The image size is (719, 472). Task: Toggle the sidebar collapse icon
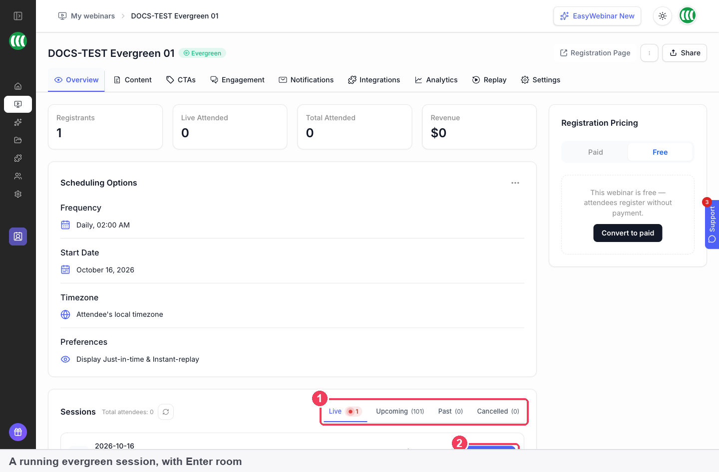pyautogui.click(x=18, y=16)
